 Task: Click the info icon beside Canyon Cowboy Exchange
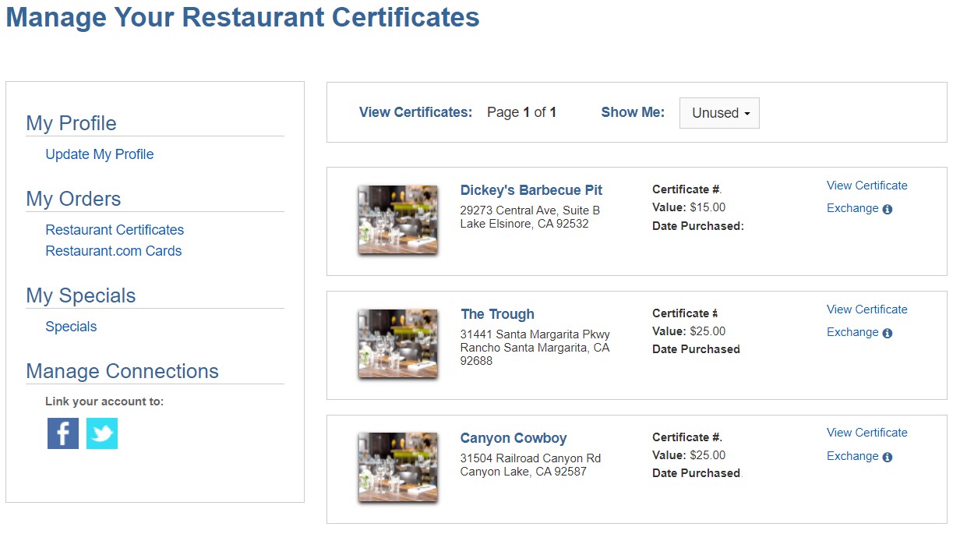(x=888, y=457)
